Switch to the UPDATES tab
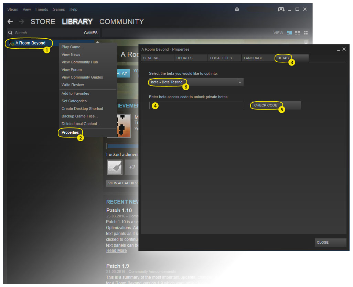The width and height of the screenshot is (353, 287). (191, 58)
